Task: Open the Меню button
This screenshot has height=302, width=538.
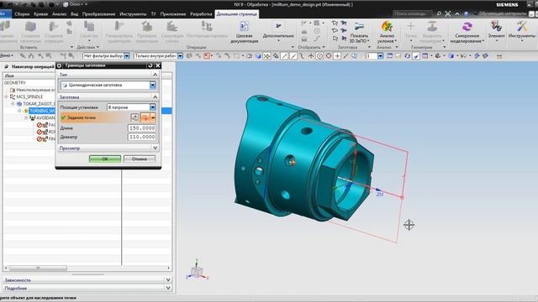Action: tap(7, 55)
